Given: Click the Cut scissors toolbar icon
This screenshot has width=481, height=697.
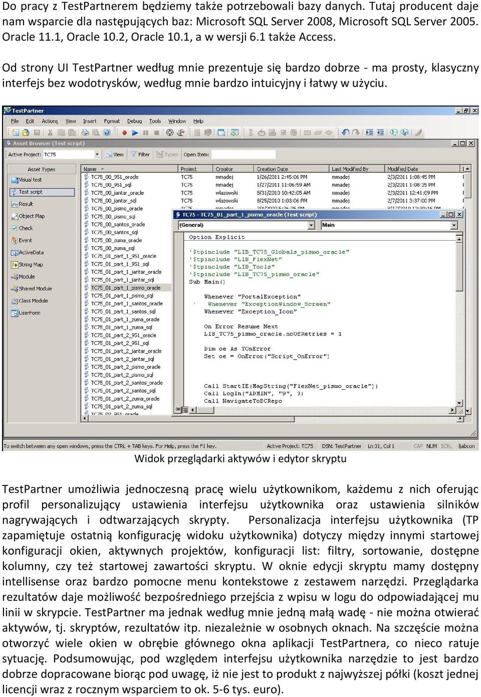Looking at the screenshot, I should click(x=50, y=133).
